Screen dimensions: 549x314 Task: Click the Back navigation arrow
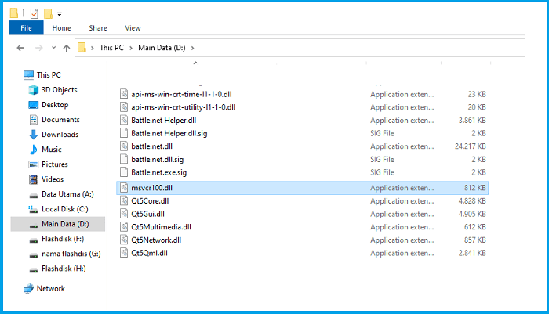coord(20,48)
